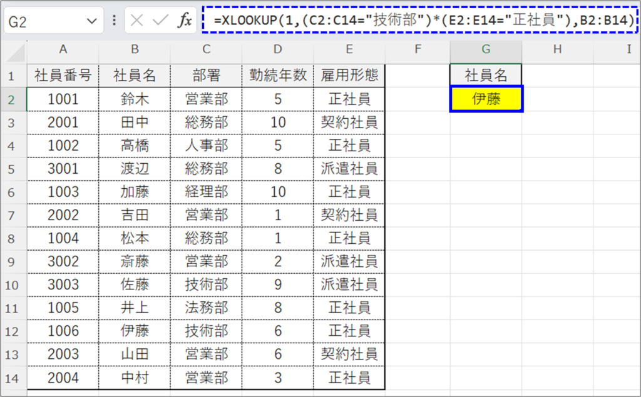Select the cell with value 2004
Image resolution: width=641 pixels, height=397 pixels.
[x=63, y=378]
